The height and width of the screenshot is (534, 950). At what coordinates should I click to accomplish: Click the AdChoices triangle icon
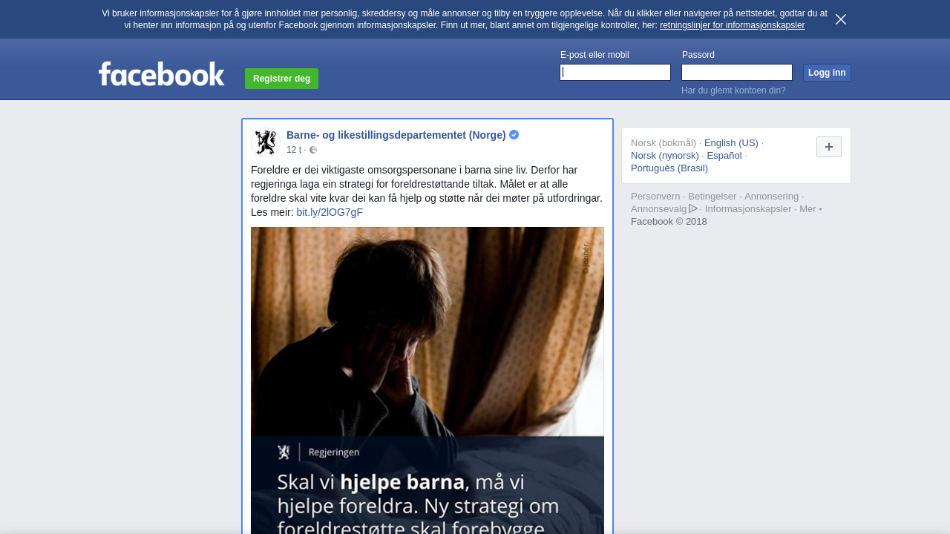pyautogui.click(x=693, y=208)
